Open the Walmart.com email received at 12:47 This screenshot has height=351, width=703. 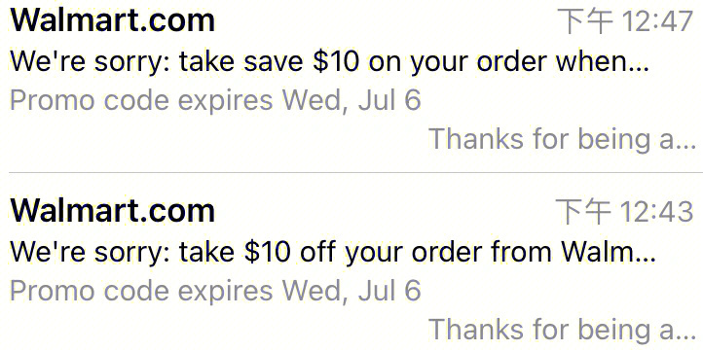[x=351, y=86]
